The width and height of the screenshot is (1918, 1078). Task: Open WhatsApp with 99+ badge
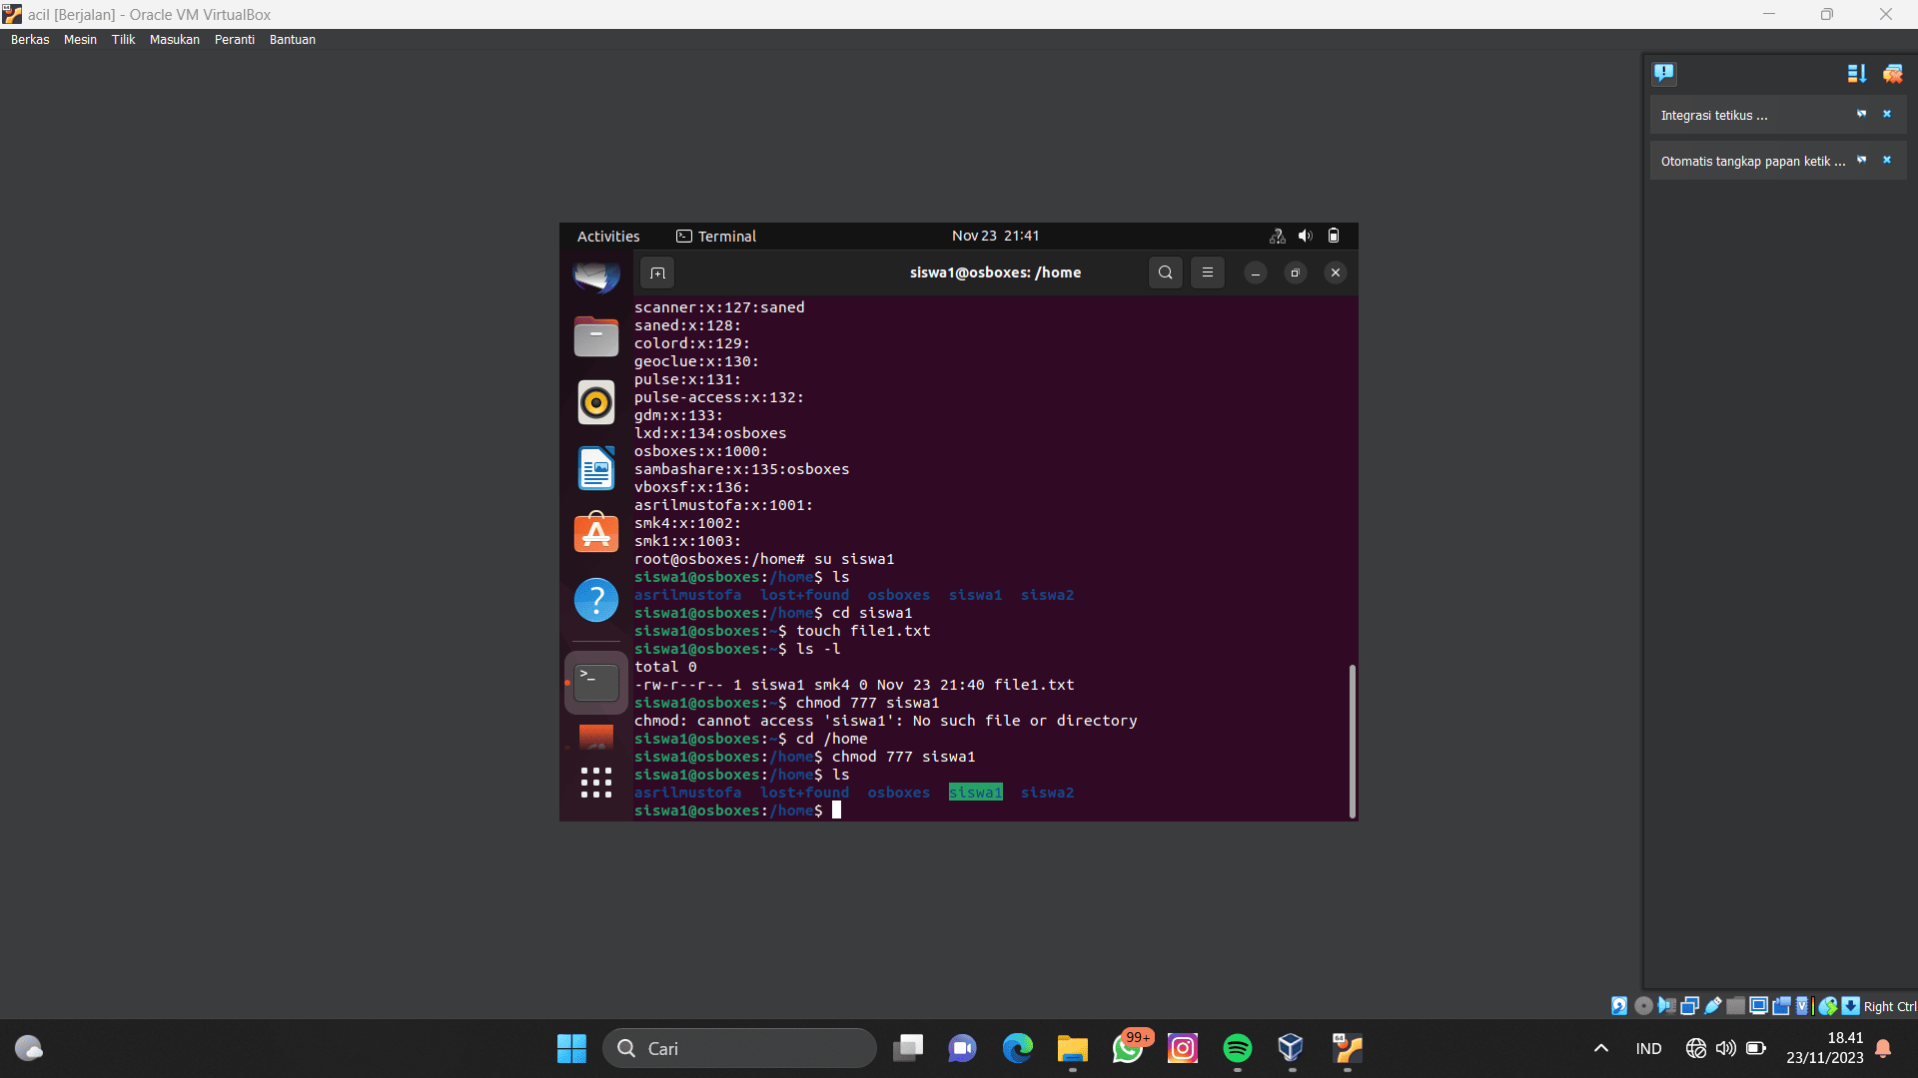coord(1128,1048)
